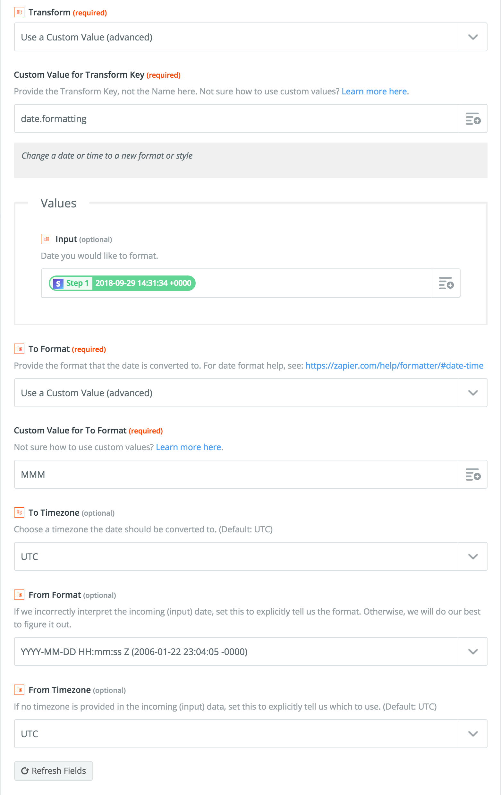Expand the From Format dropdown
Screen dimensions: 501x795
(251, 651)
